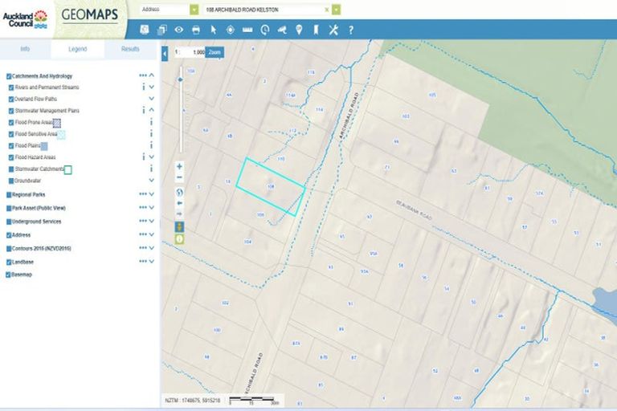Enable the Regional Parks layer checkbox
The image size is (617, 411).
(9, 194)
